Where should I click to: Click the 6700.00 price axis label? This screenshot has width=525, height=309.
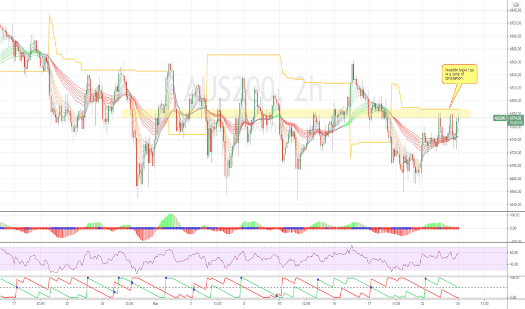coord(515,166)
